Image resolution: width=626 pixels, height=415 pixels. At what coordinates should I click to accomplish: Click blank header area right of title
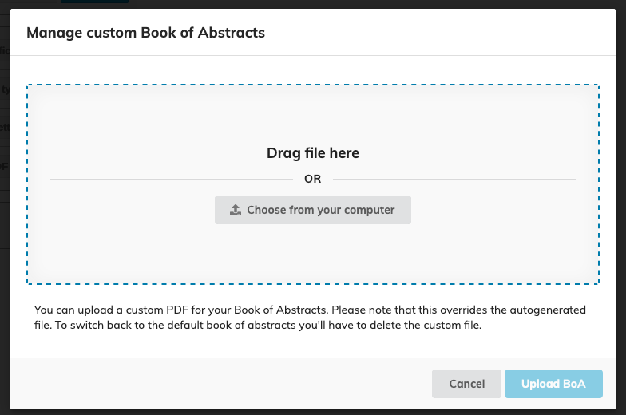pos(439,33)
